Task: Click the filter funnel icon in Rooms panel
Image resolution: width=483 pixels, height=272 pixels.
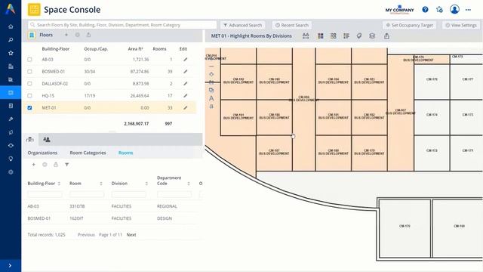Action: coord(67,165)
